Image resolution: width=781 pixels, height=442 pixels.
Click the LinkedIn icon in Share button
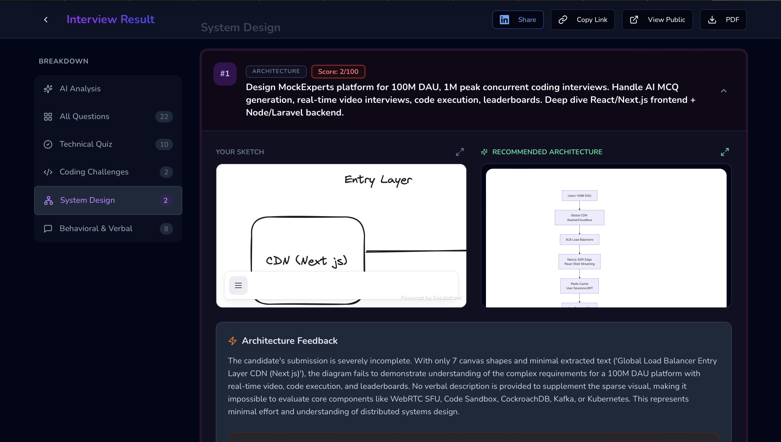504,19
